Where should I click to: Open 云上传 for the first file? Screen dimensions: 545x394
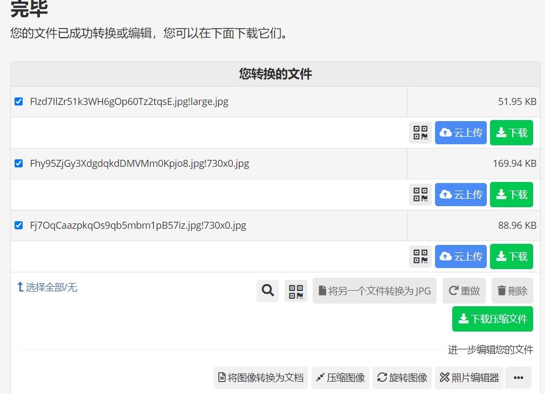coord(460,132)
